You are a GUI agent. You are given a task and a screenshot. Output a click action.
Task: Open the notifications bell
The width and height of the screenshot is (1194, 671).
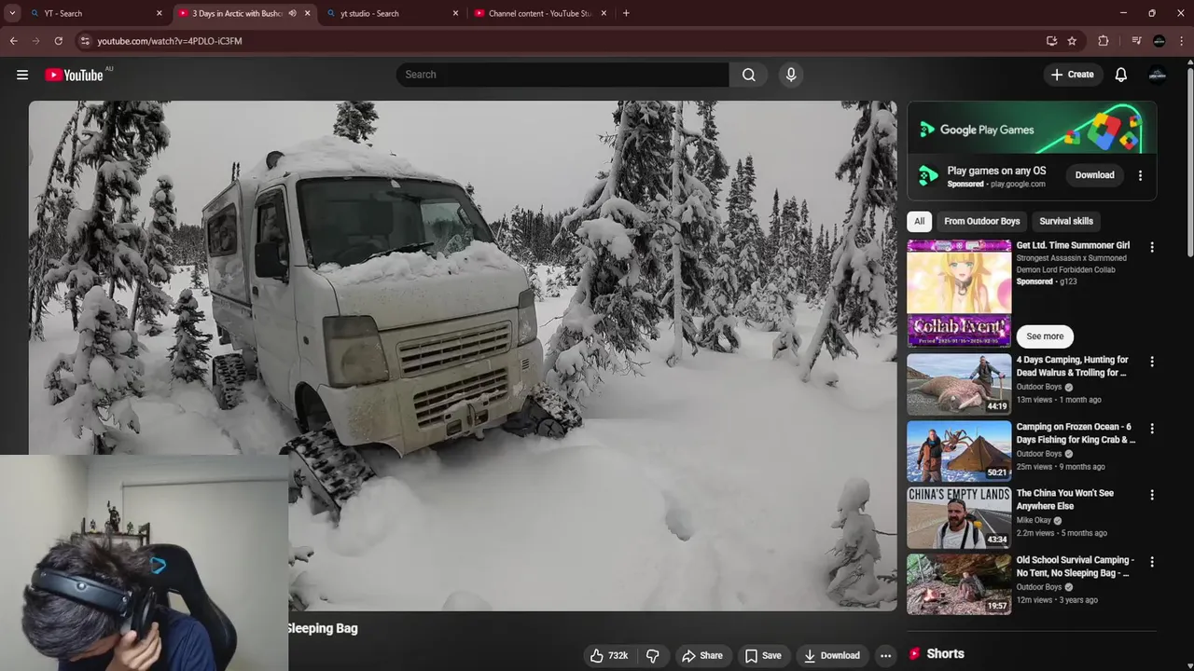(1121, 75)
